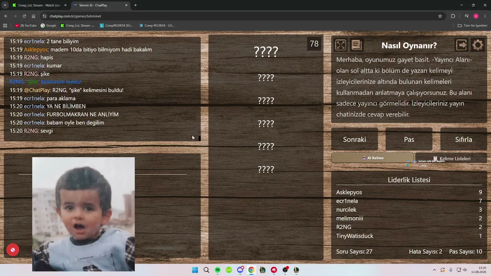Open the Creep #EUW34 - LO... bookmark
Image resolution: width=491 pixels, height=276 pixels.
tap(157, 26)
